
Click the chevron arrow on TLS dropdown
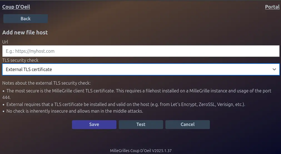point(274,69)
